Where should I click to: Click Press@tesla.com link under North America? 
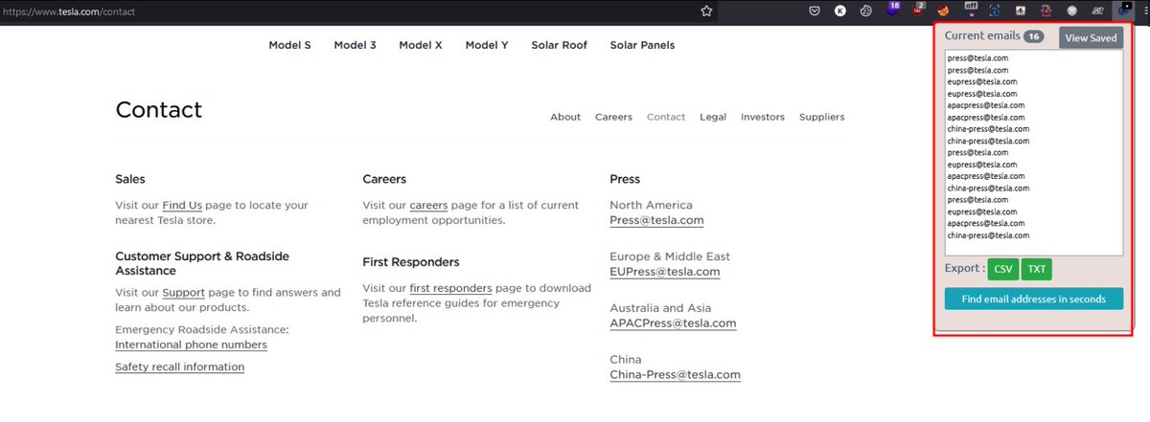656,220
